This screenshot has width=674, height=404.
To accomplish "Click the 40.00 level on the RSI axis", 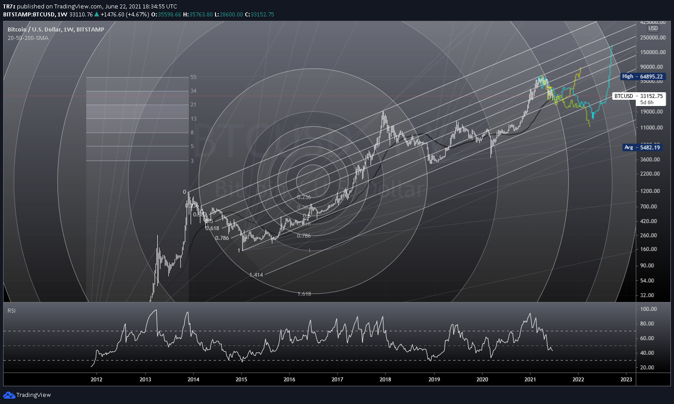I will tap(647, 353).
